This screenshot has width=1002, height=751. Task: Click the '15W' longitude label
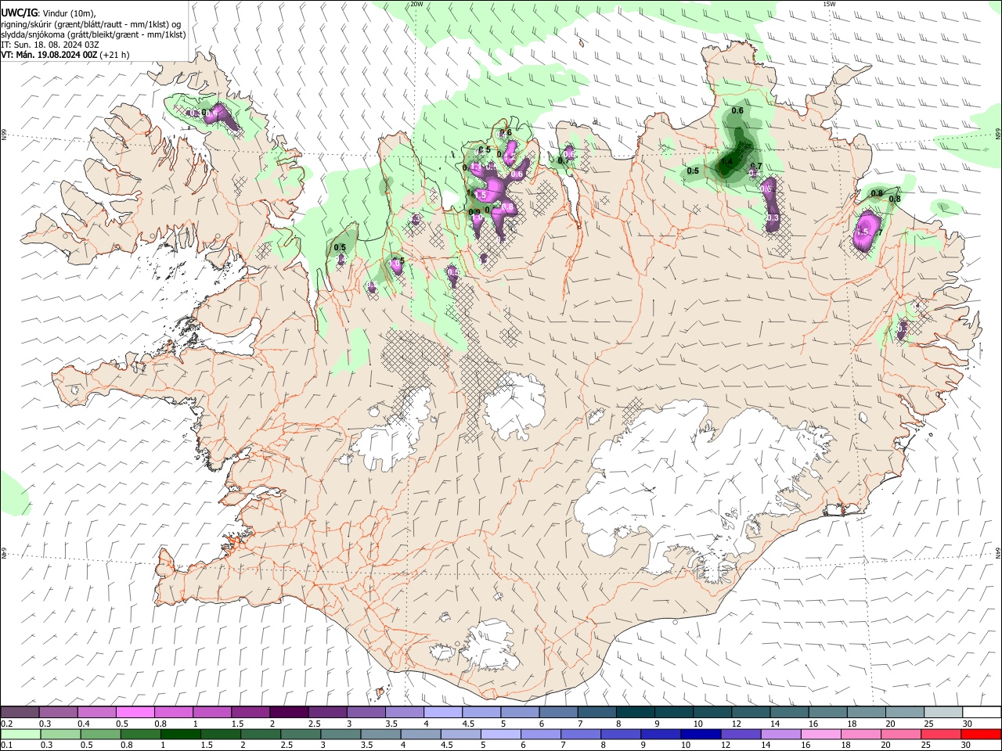(829, 4)
